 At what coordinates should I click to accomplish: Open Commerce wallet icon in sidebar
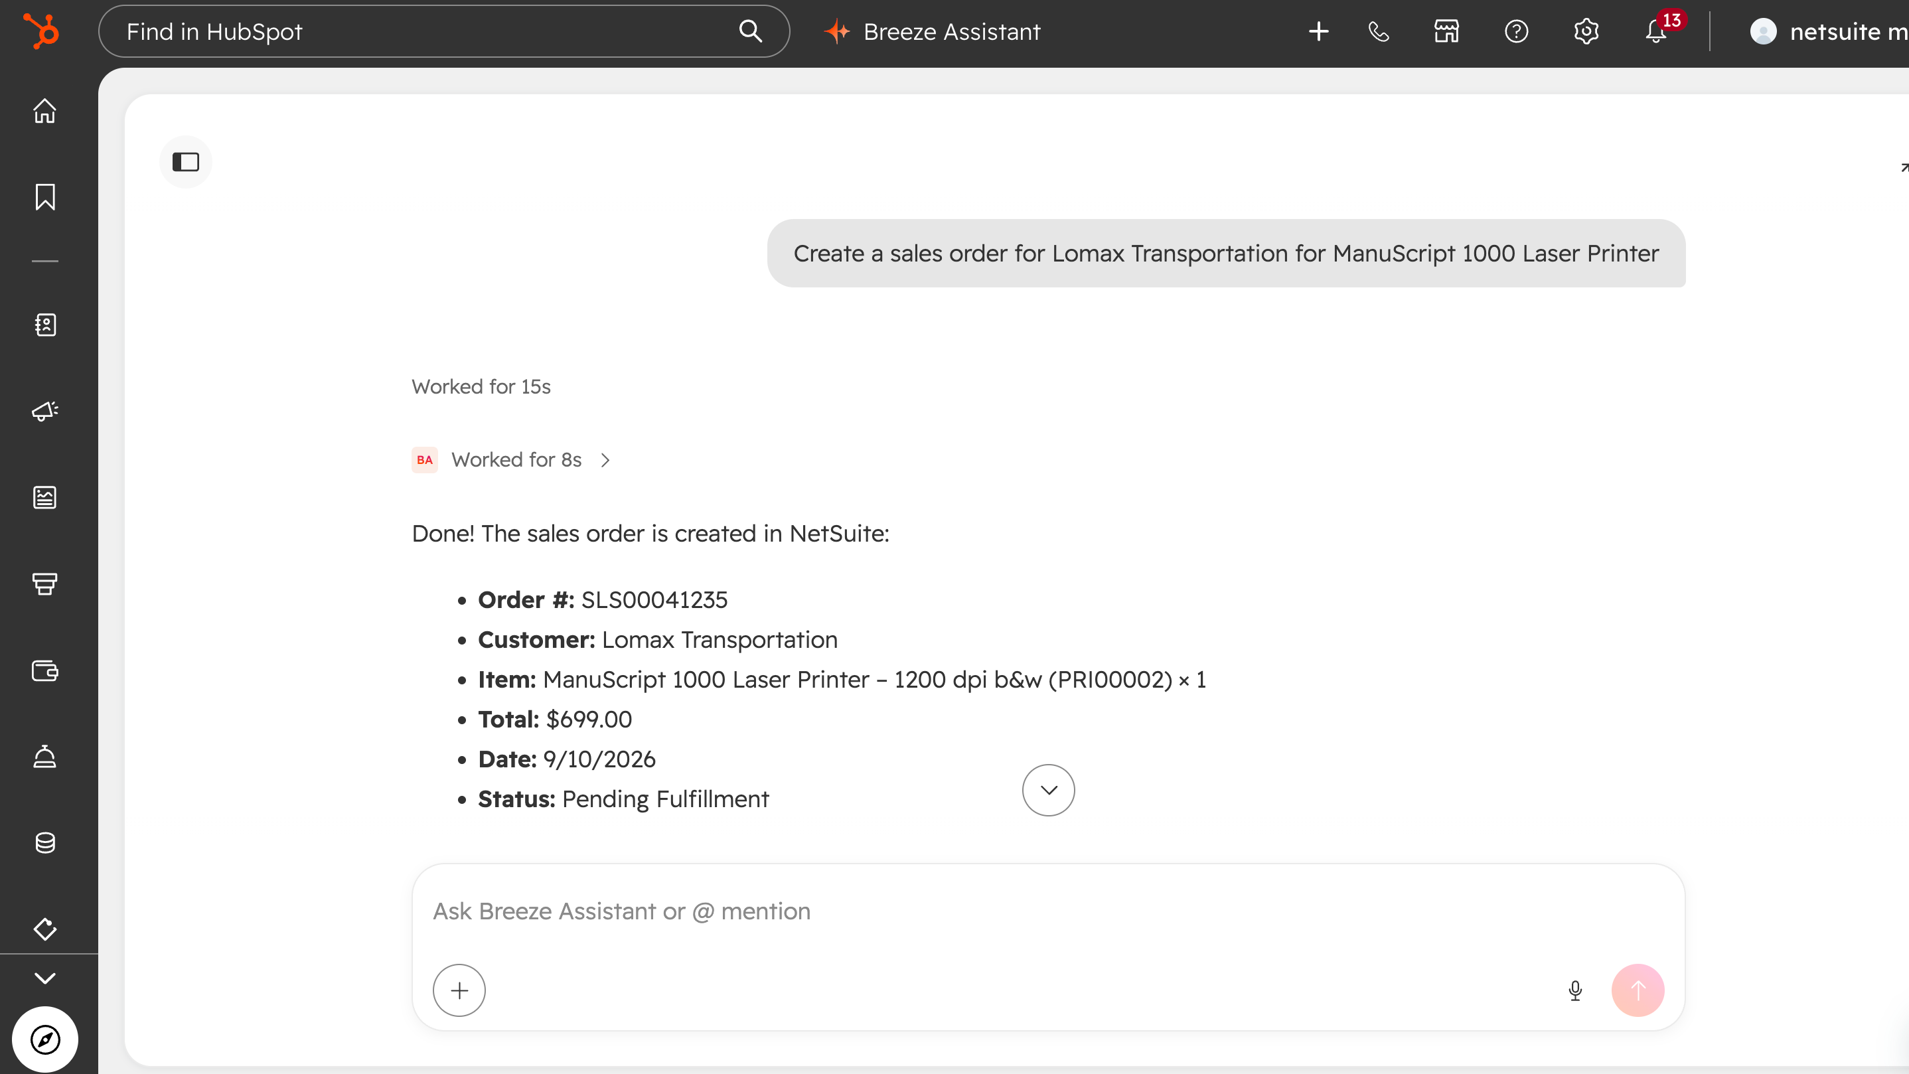44,670
